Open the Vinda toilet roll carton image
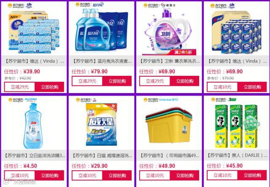 pyautogui.click(x=237, y=32)
